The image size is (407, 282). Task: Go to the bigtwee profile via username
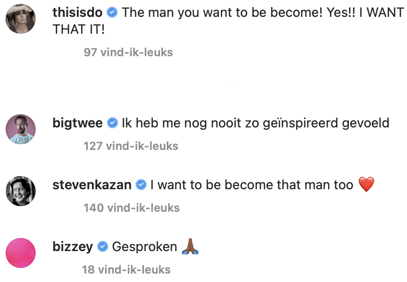coord(78,124)
